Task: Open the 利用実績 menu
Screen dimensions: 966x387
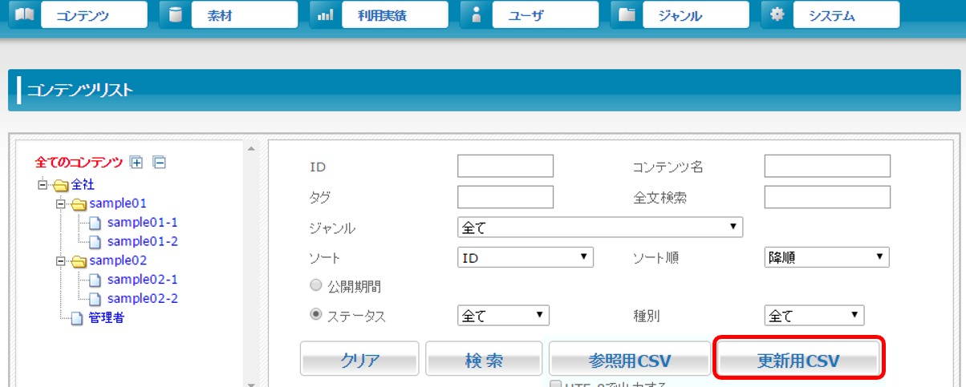Action: tap(393, 14)
